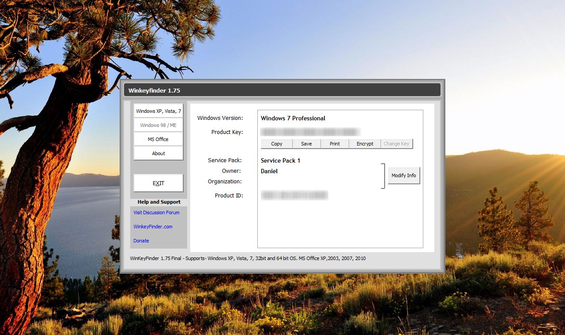Click the Windows Version label
The height and width of the screenshot is (335, 565).
220,118
